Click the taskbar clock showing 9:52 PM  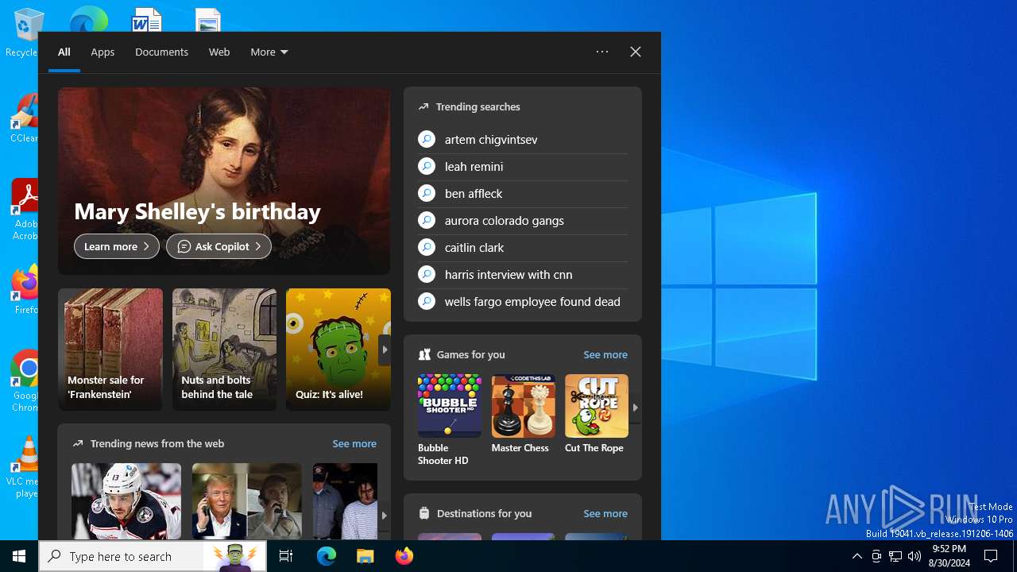coord(949,556)
